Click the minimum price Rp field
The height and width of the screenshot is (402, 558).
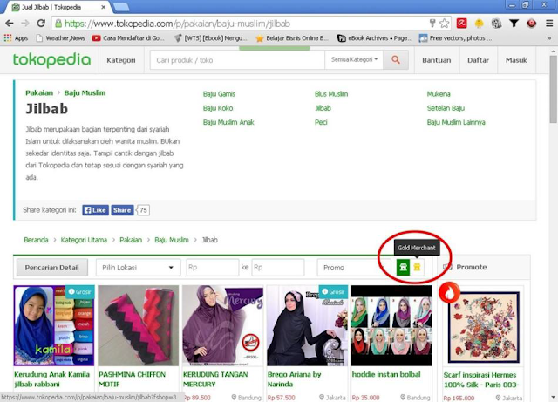[x=213, y=268]
